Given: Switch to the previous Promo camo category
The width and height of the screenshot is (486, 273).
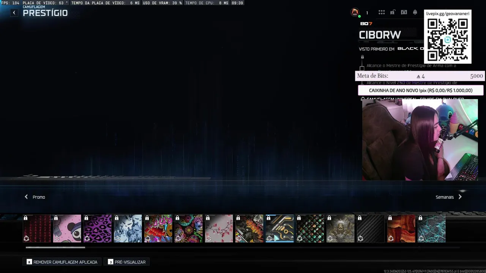Looking at the screenshot, I should [x=35, y=197].
